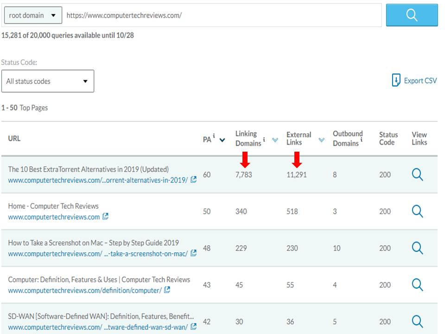View links for the Screenshot on Mac row

[418, 248]
